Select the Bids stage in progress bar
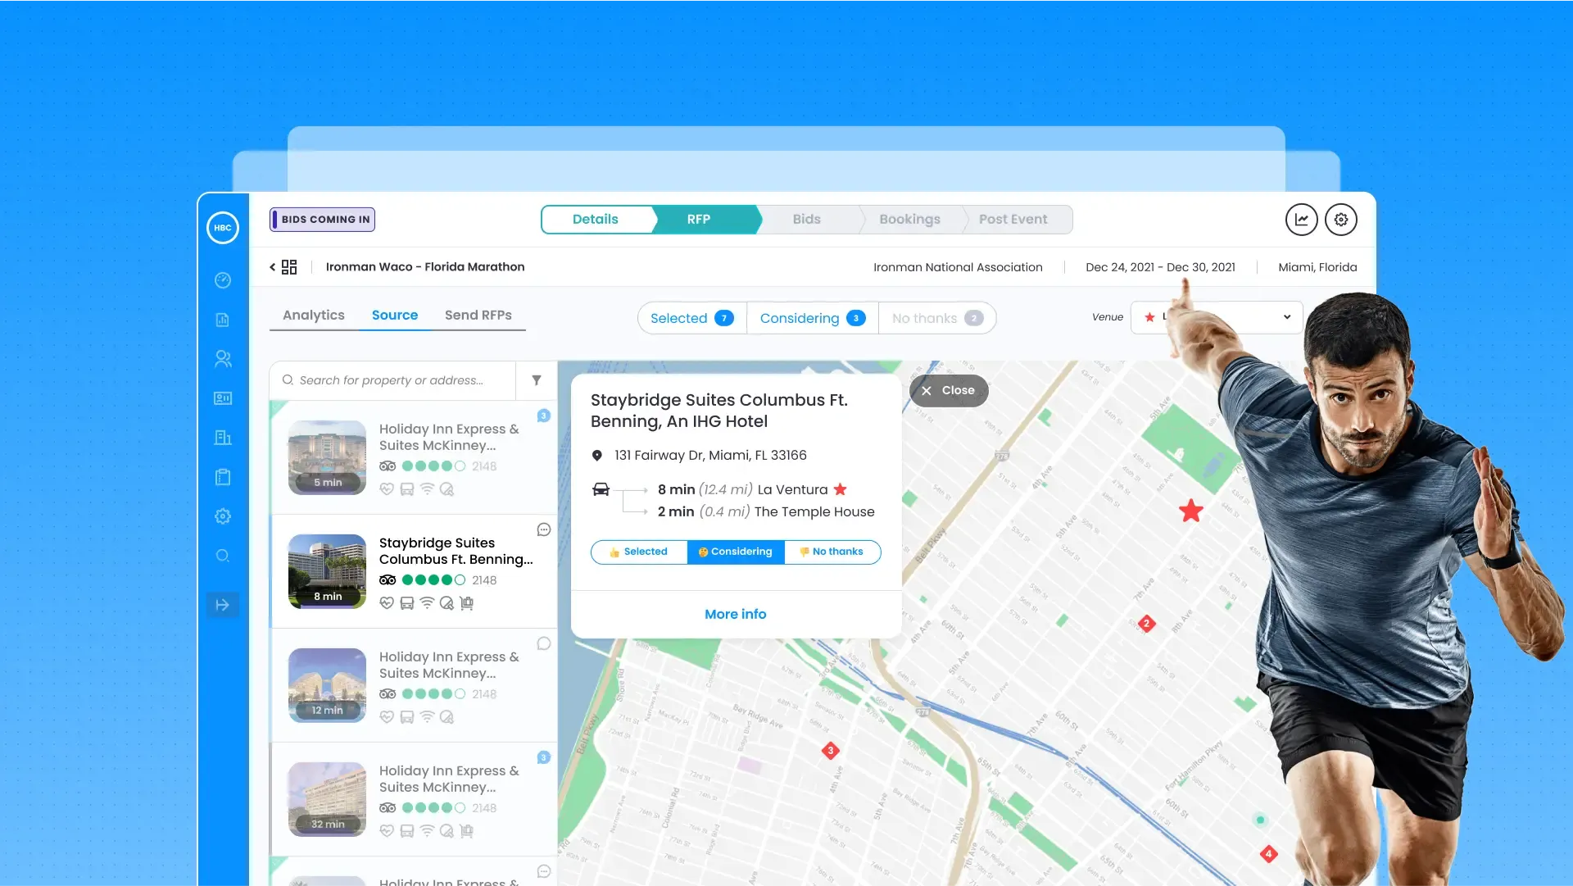This screenshot has height=886, width=1573. point(807,220)
